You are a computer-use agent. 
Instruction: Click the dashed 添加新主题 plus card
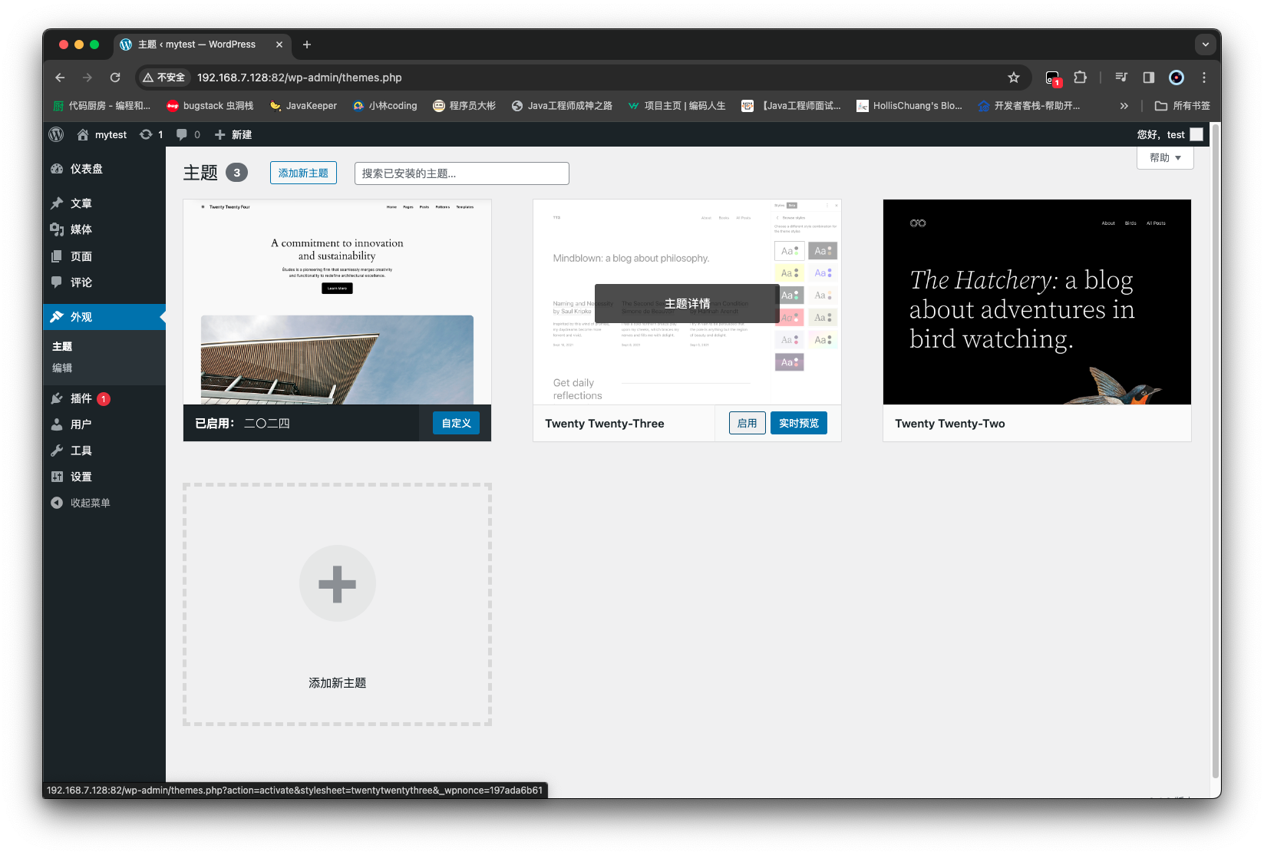[x=337, y=604]
